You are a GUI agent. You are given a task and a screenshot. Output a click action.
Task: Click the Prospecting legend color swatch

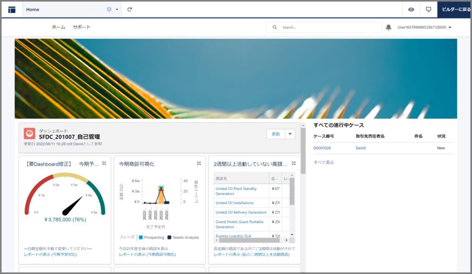point(141,238)
